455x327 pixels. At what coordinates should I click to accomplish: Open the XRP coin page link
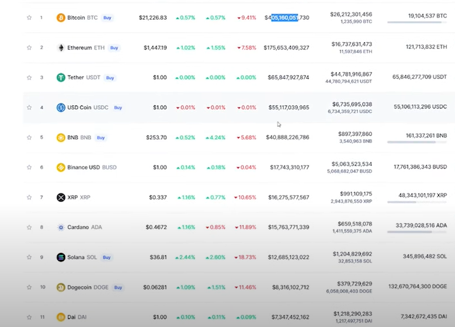click(79, 197)
